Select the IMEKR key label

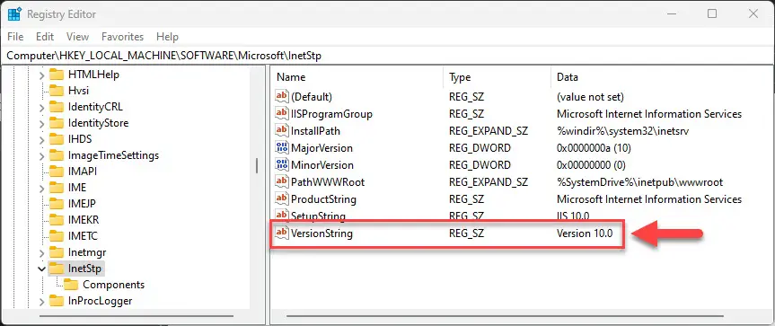point(83,220)
